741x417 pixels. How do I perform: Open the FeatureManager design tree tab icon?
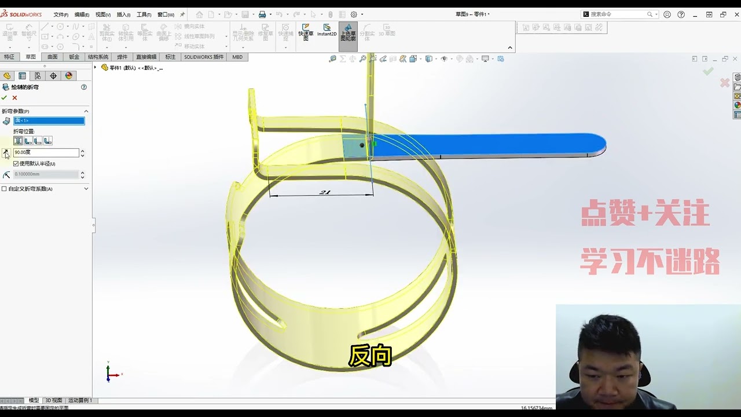point(7,76)
